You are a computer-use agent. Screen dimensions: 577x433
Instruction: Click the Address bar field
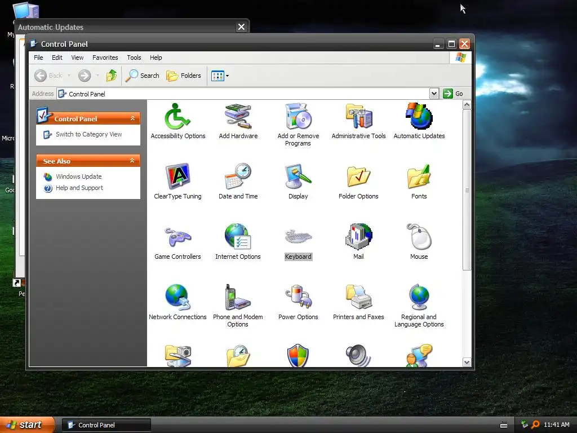[243, 94]
